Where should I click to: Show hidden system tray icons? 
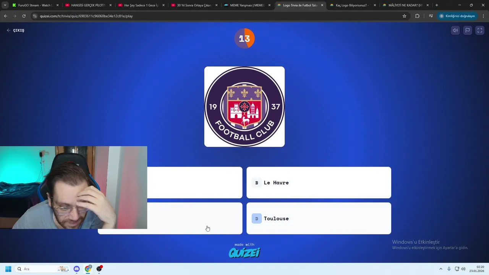coord(440,269)
